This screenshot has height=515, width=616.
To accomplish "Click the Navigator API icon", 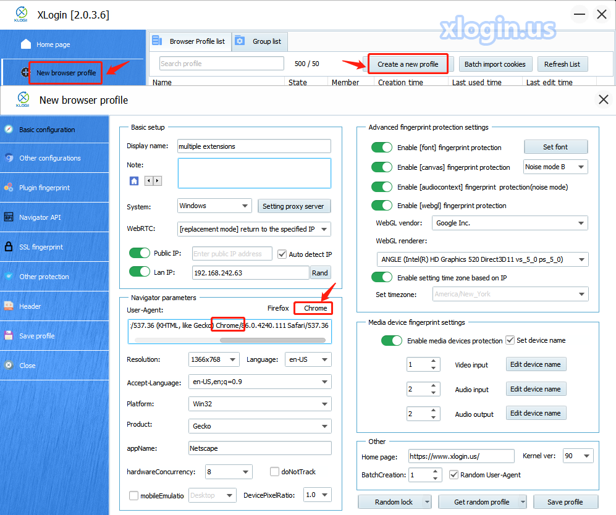I will coord(9,217).
